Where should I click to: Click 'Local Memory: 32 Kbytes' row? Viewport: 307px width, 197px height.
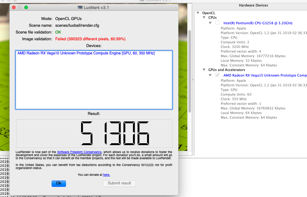(x=241, y=61)
